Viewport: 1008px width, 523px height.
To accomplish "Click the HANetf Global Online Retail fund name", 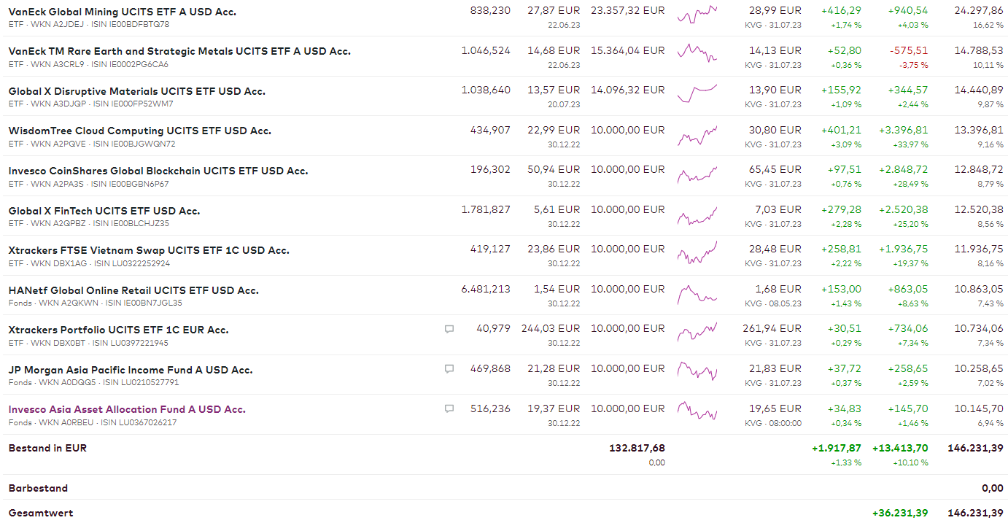I will click(133, 290).
